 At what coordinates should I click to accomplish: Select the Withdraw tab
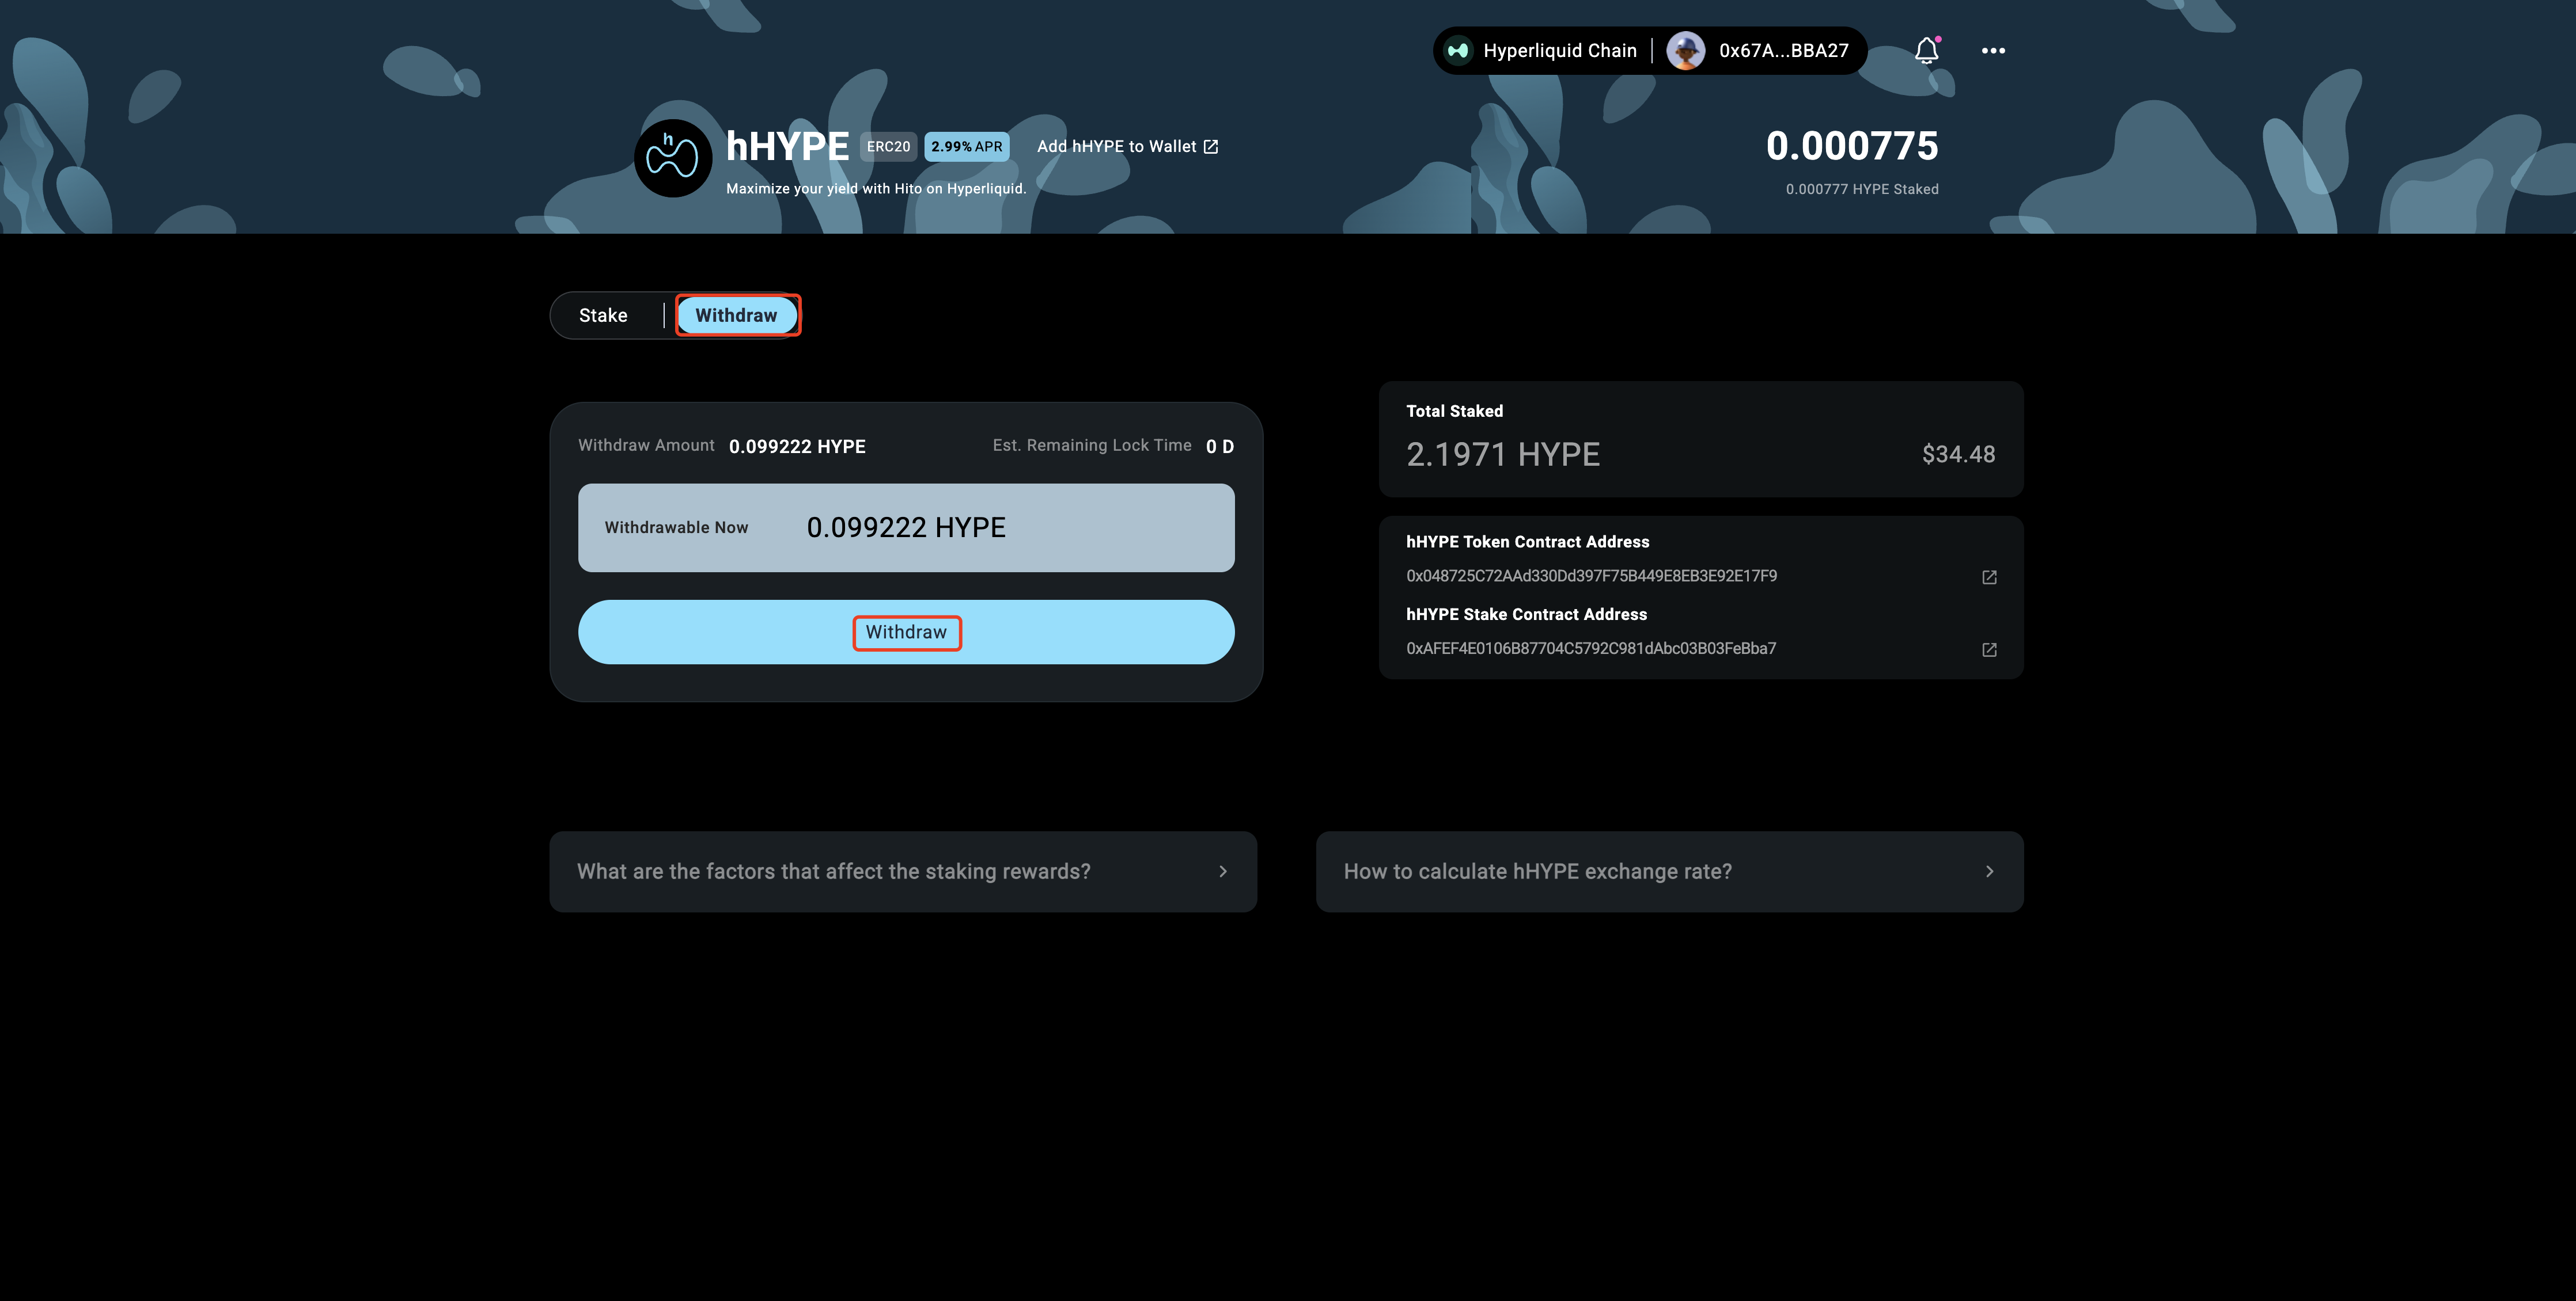click(736, 316)
